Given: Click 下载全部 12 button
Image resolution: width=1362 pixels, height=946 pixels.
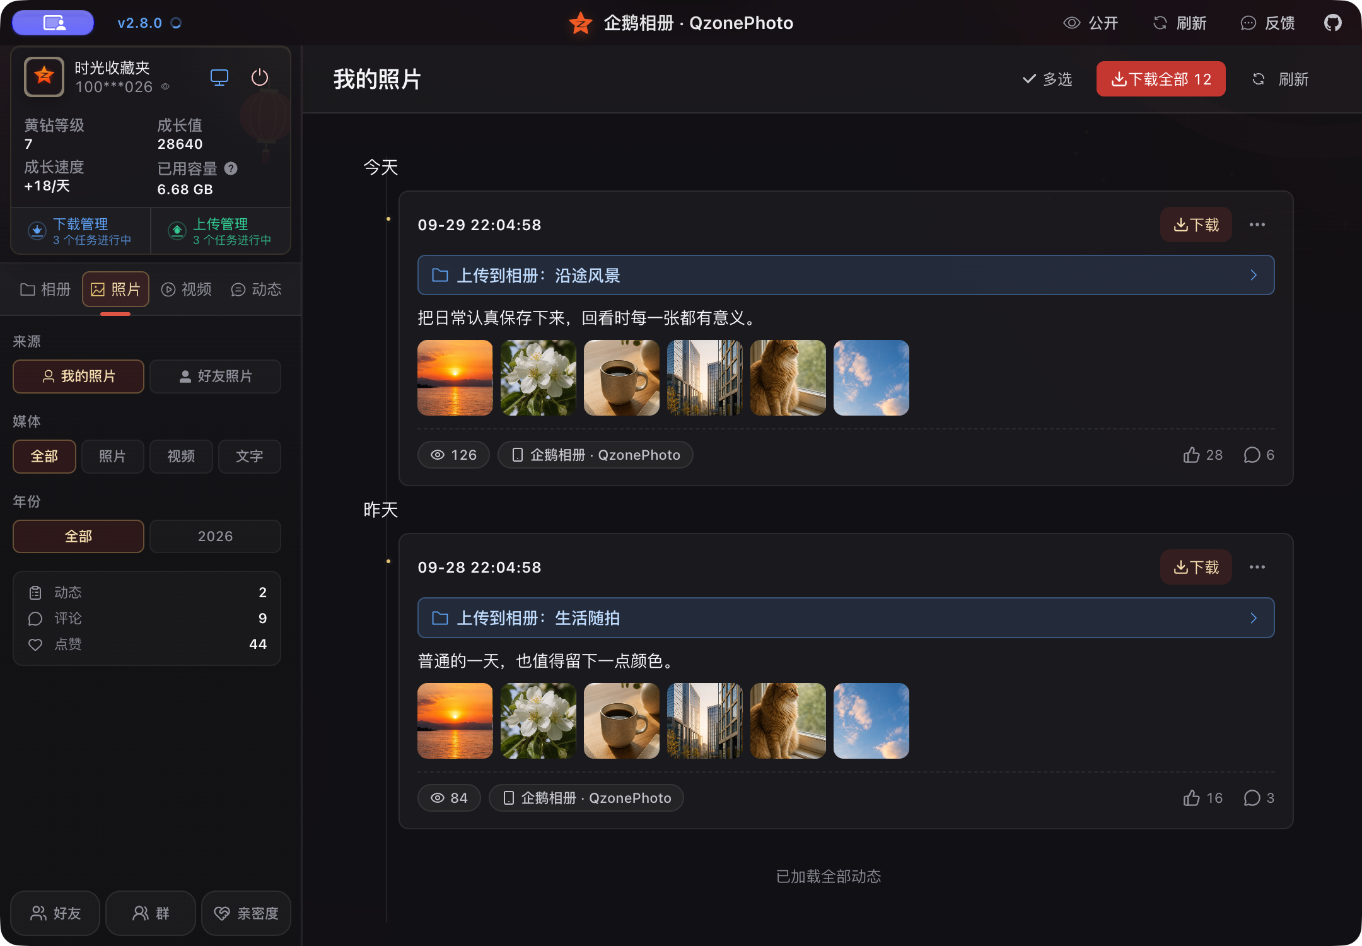Looking at the screenshot, I should click(1161, 79).
